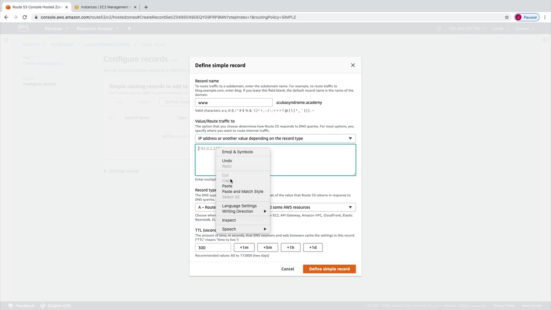Screen dimensions: 551x310
Task: Close the Instances EC2 Management browser tab
Action: pyautogui.click(x=135, y=7)
